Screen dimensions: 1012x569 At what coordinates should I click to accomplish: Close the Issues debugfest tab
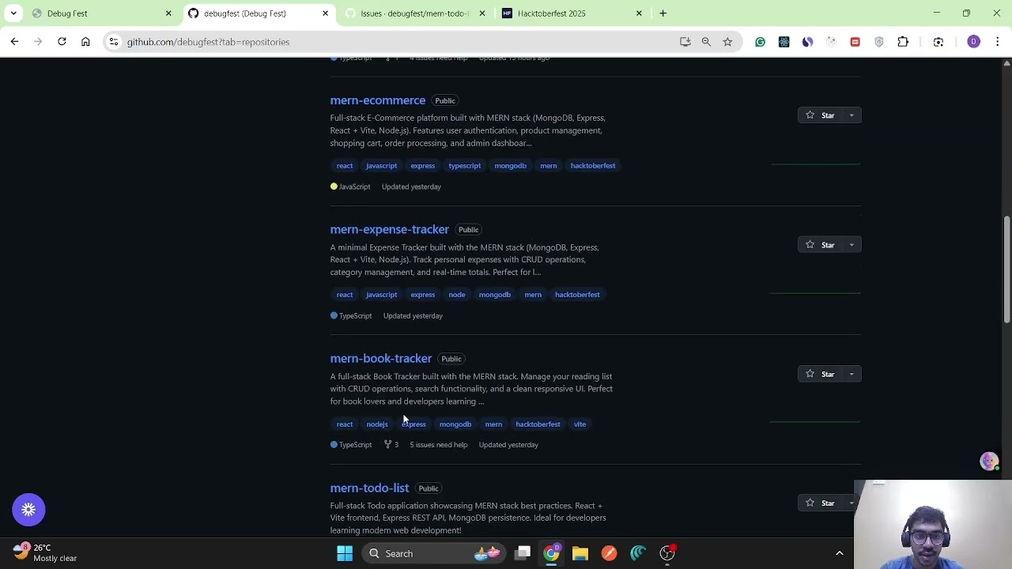click(x=482, y=13)
